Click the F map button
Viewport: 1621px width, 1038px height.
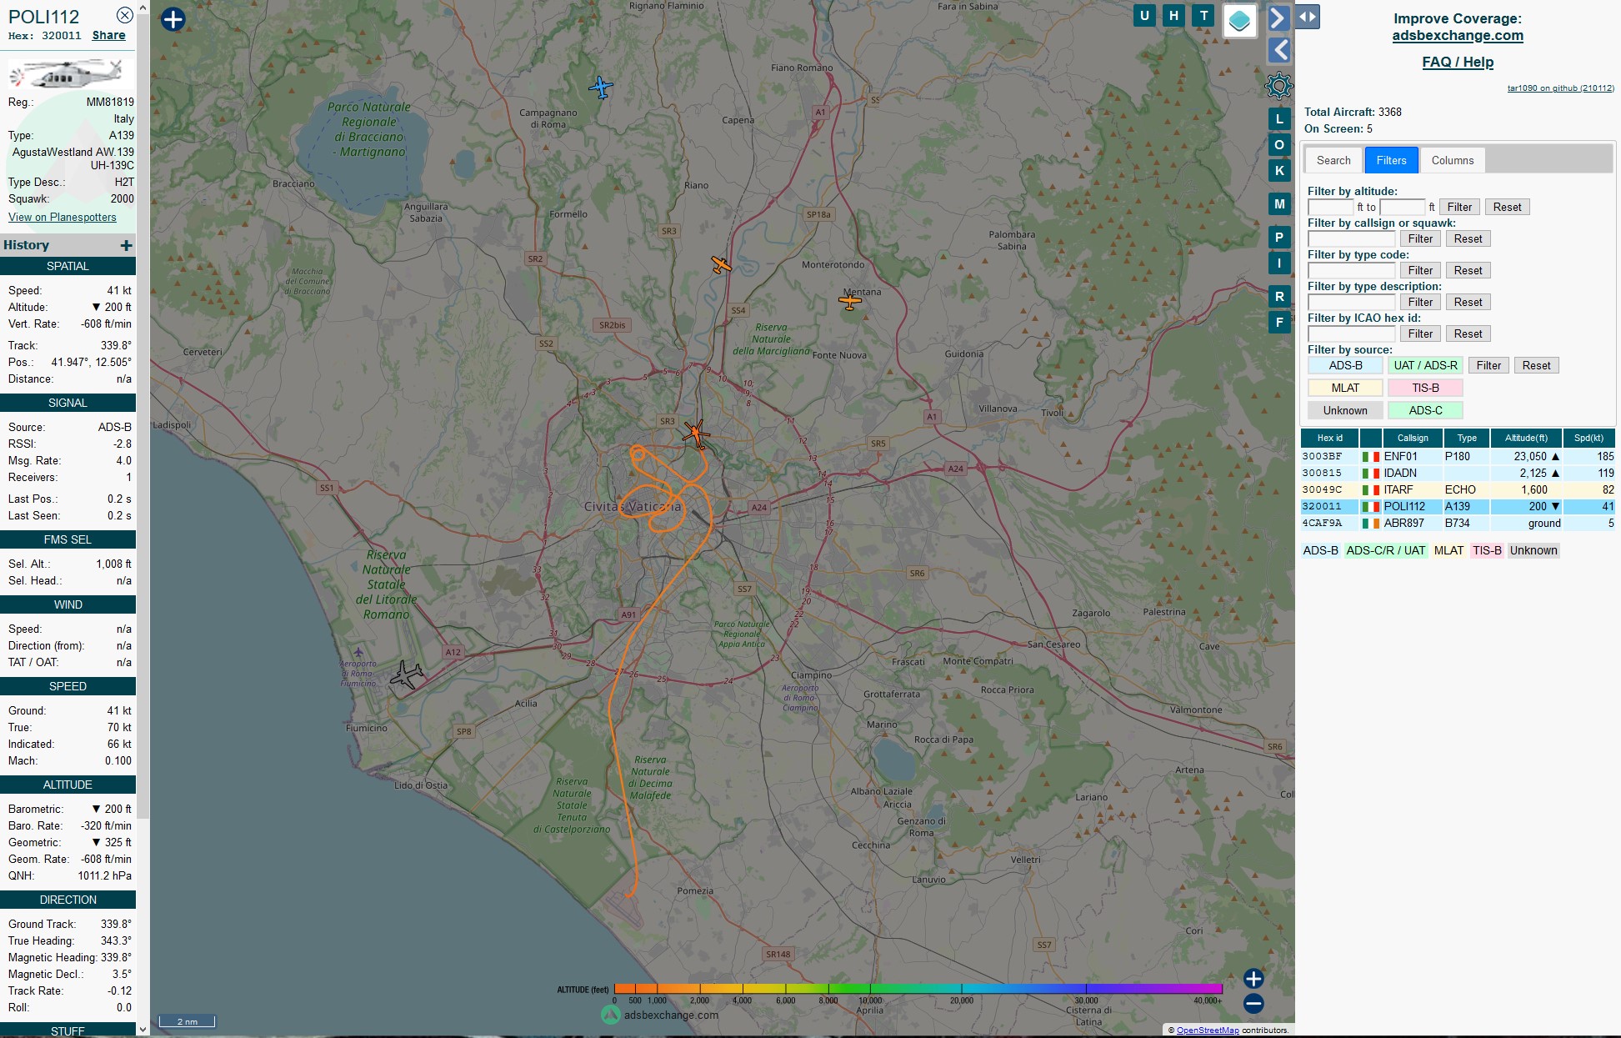point(1279,323)
